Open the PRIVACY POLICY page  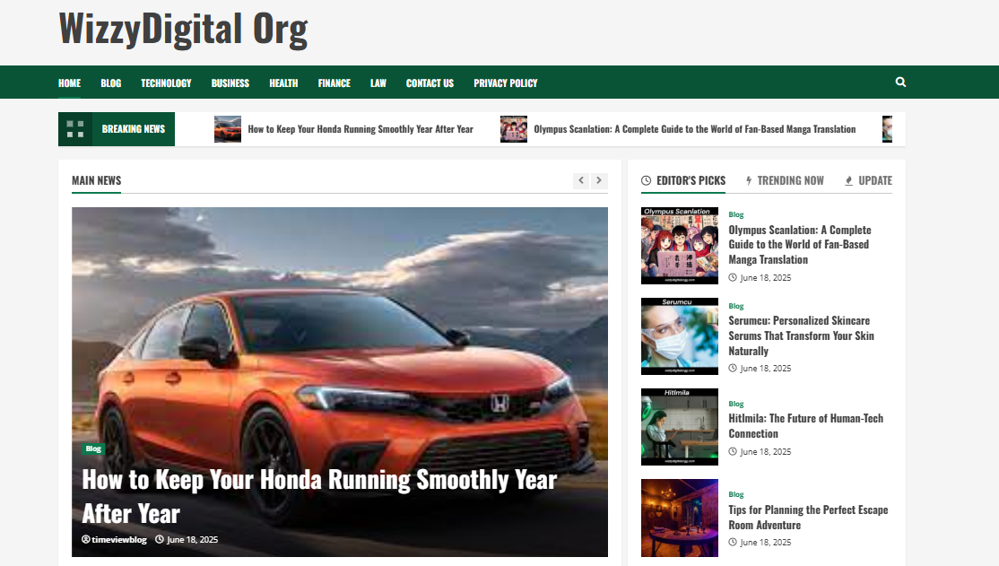click(x=506, y=83)
